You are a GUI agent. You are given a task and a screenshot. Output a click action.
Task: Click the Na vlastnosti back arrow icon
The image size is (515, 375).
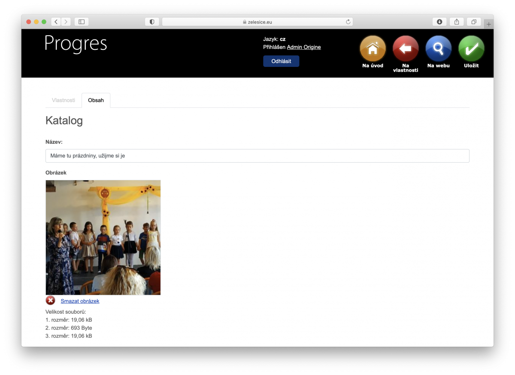[406, 48]
